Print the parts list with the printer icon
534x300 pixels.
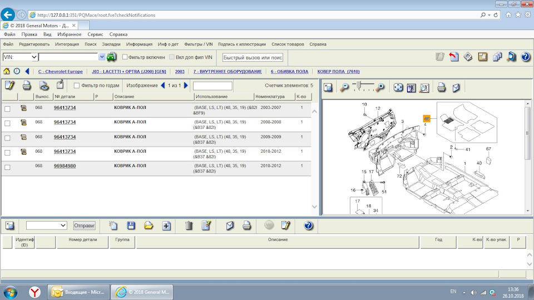[x=27, y=86]
